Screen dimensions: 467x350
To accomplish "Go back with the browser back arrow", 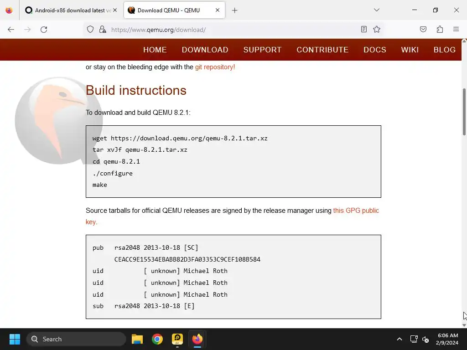I will (x=11, y=30).
